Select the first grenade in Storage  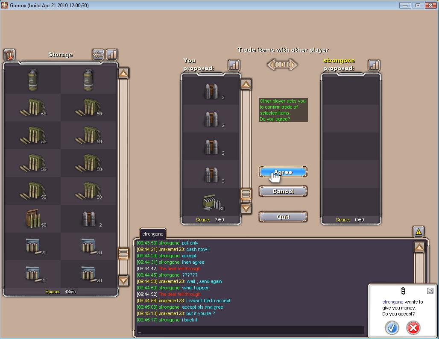[x=33, y=80]
